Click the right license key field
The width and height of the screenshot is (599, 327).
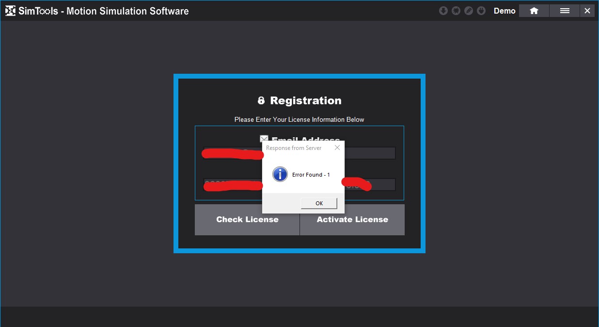point(370,185)
